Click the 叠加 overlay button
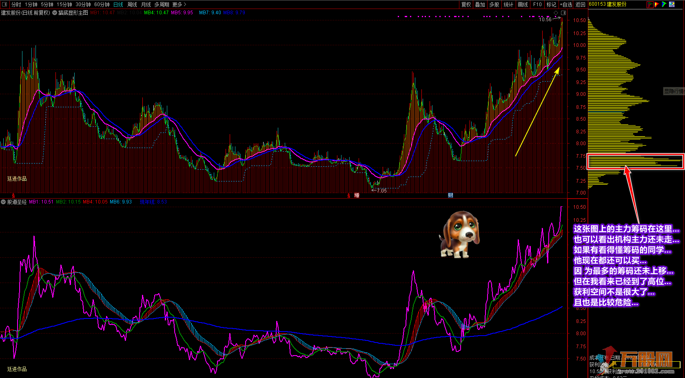This screenshot has width=685, height=378. [x=480, y=4]
